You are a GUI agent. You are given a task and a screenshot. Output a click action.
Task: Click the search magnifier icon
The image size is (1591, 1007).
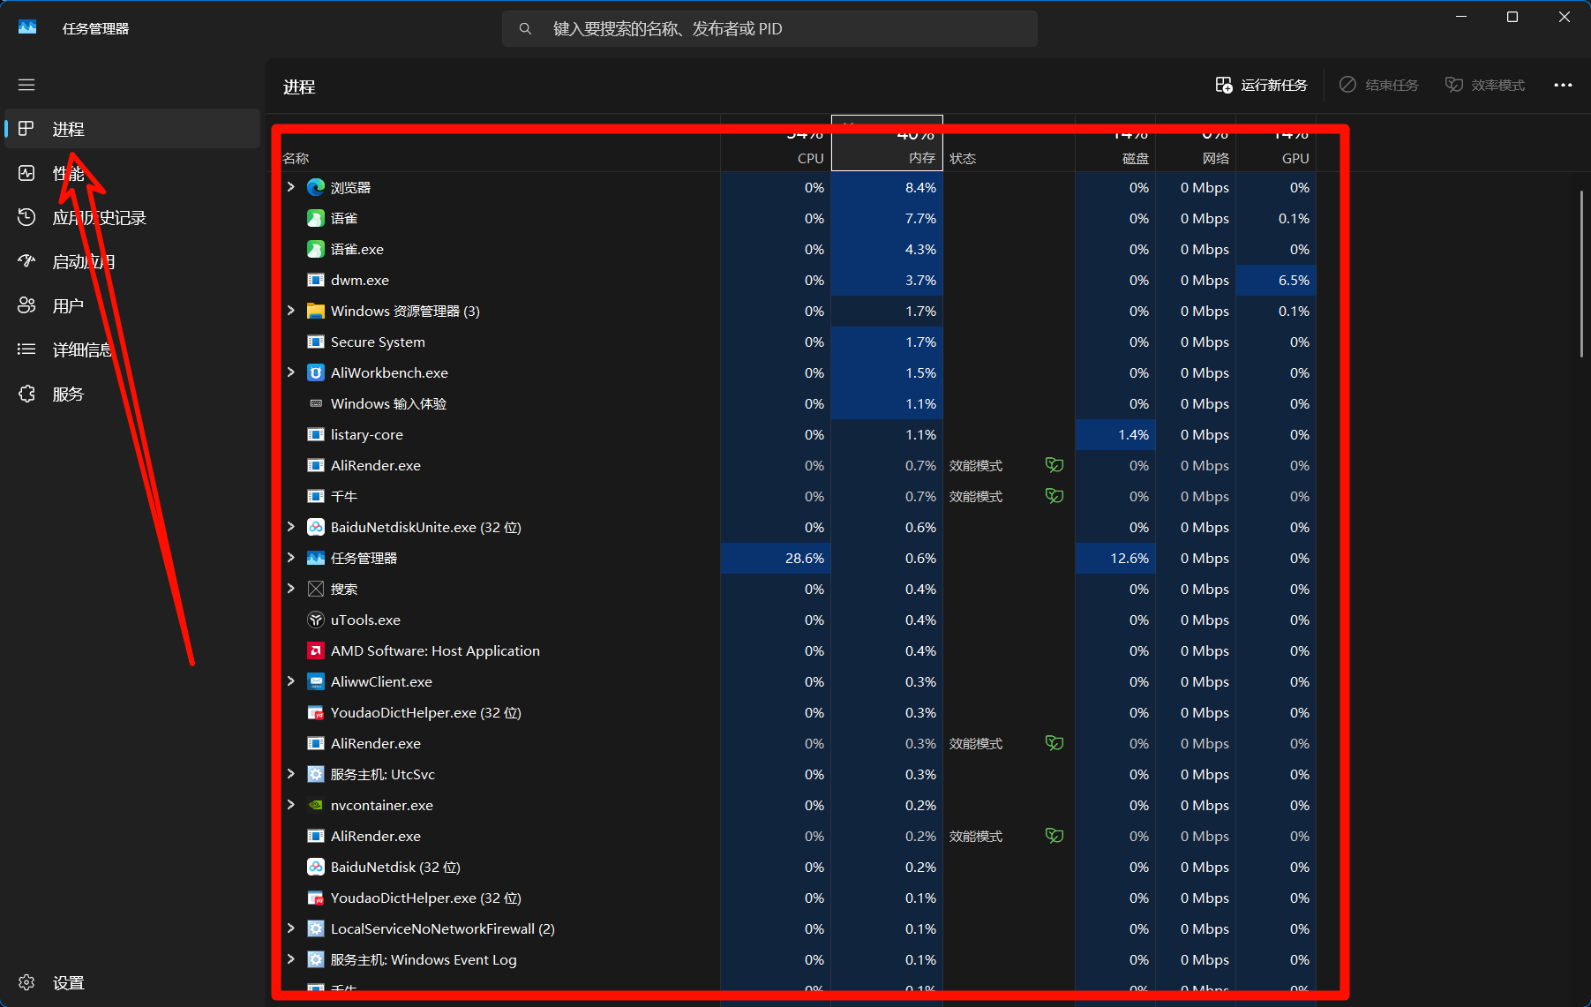tap(525, 28)
